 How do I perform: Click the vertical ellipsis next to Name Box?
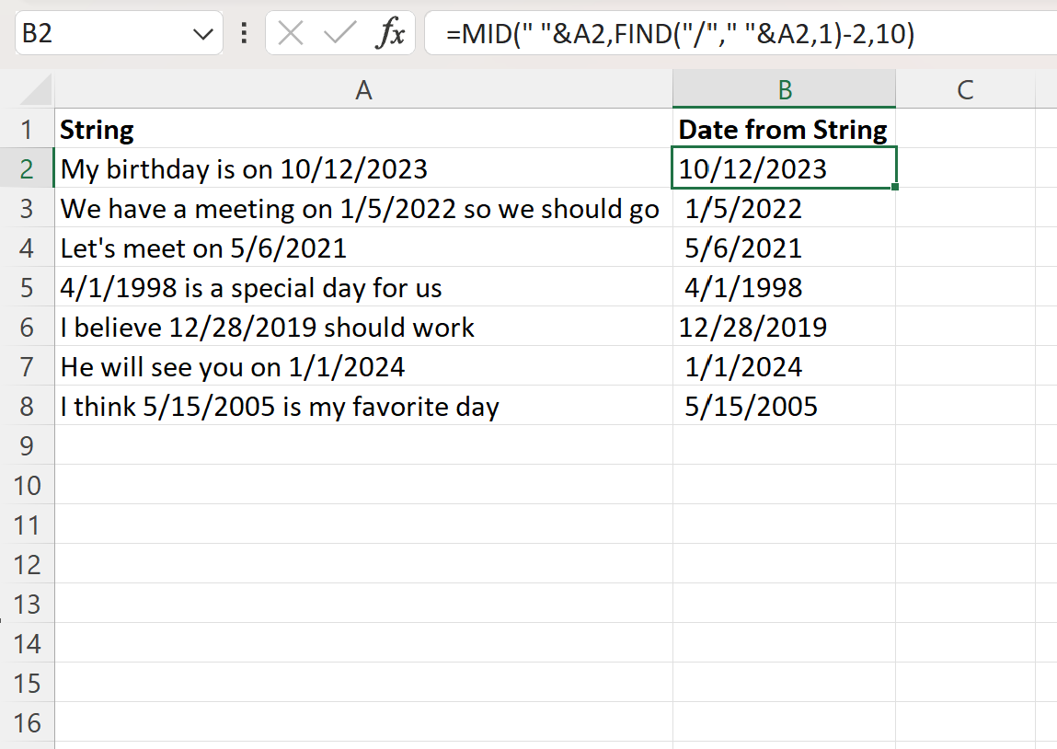(242, 32)
